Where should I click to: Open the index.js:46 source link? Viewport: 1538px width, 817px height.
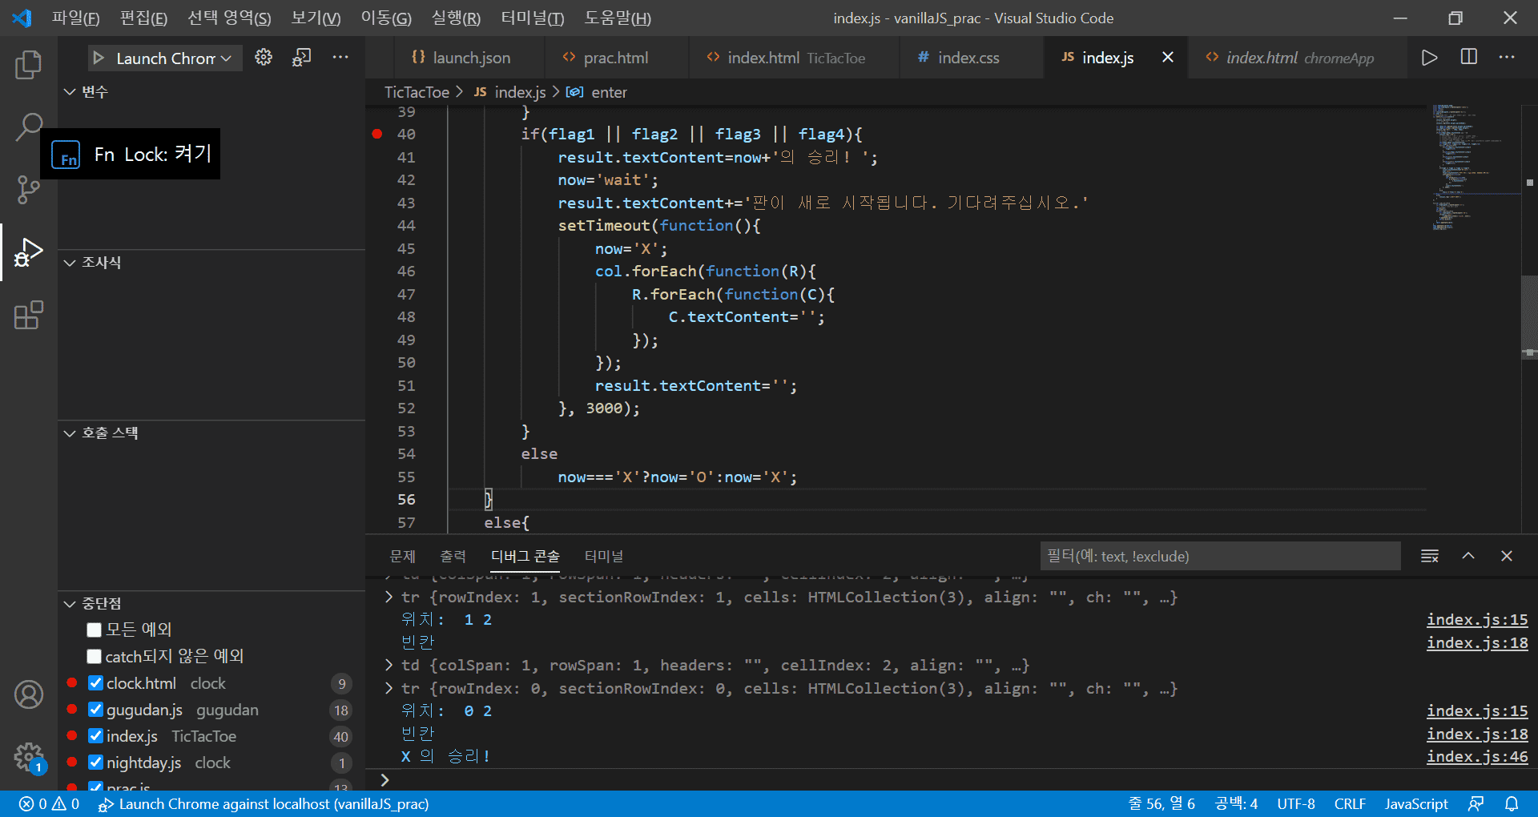click(1476, 756)
